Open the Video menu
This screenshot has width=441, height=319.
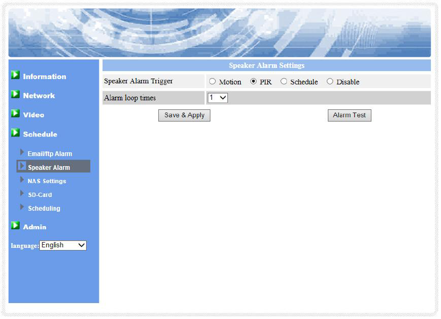[33, 115]
